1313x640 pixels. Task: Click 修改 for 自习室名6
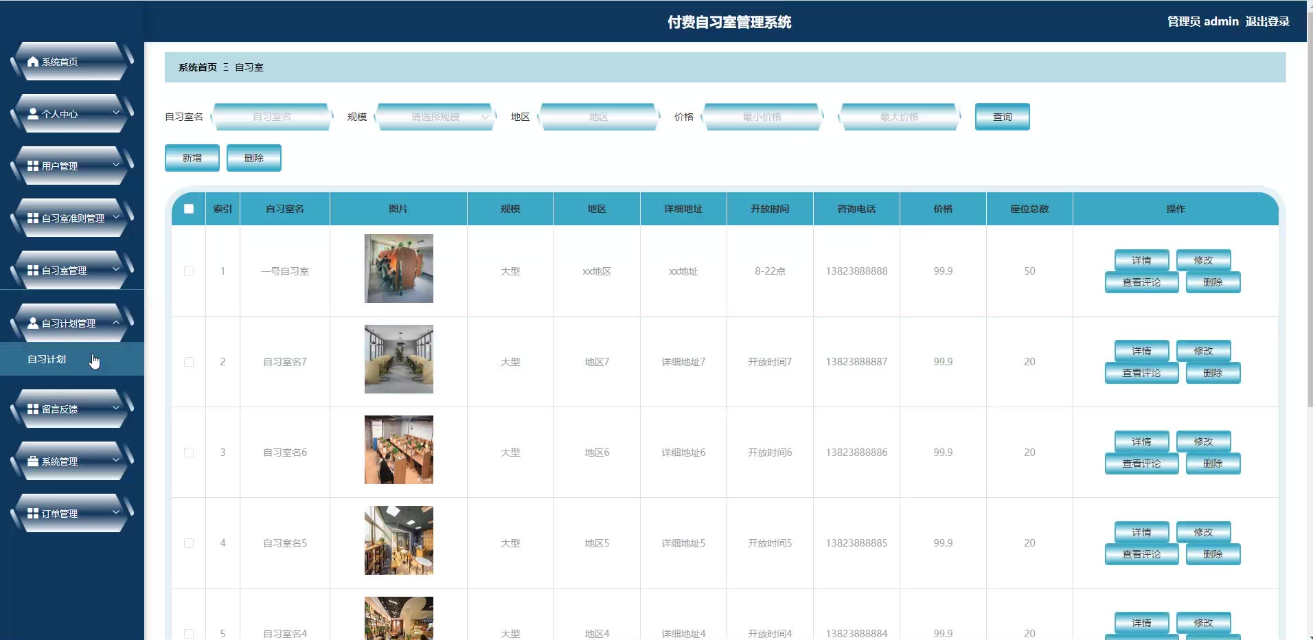coord(1204,442)
